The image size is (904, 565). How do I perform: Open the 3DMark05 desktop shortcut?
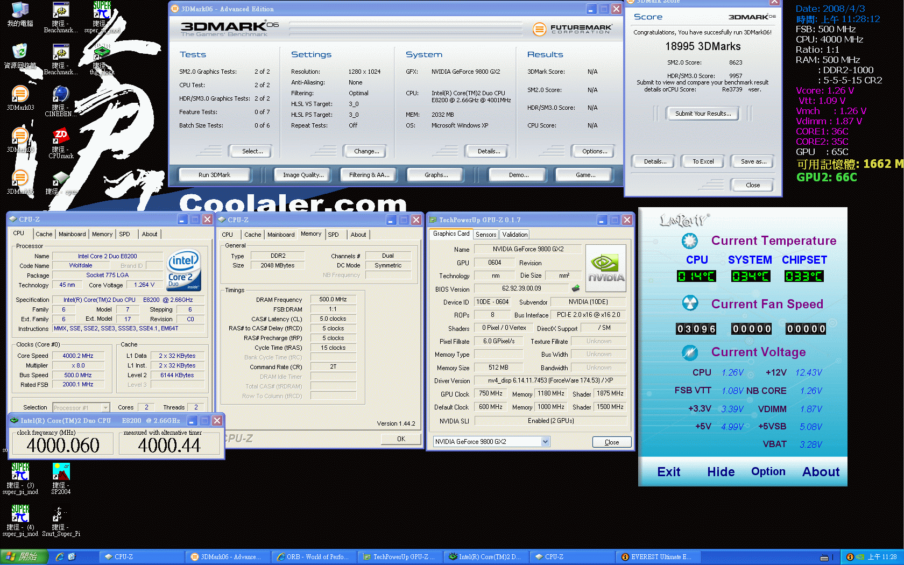coord(20,140)
